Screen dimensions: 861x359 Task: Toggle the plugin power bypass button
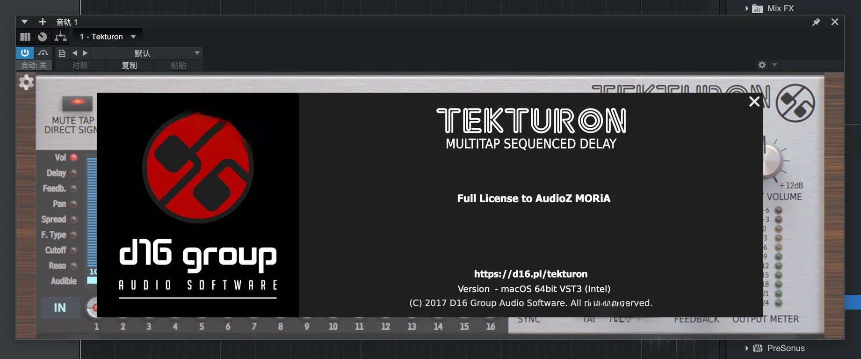pos(25,53)
